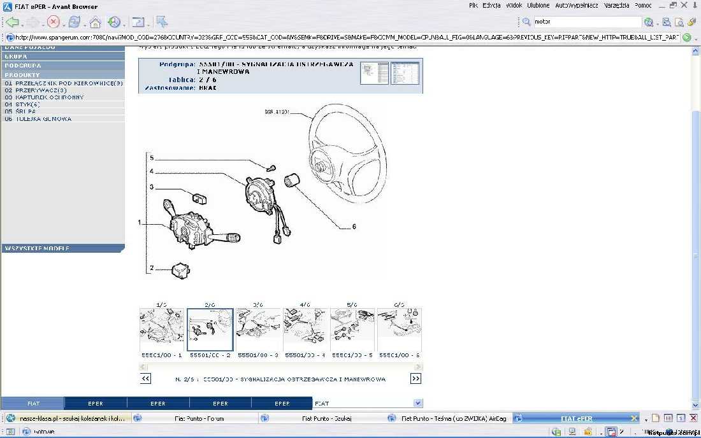This screenshot has width=701, height=438.
Task: Open the tab bar dropdown arrow
Action: click(646, 420)
